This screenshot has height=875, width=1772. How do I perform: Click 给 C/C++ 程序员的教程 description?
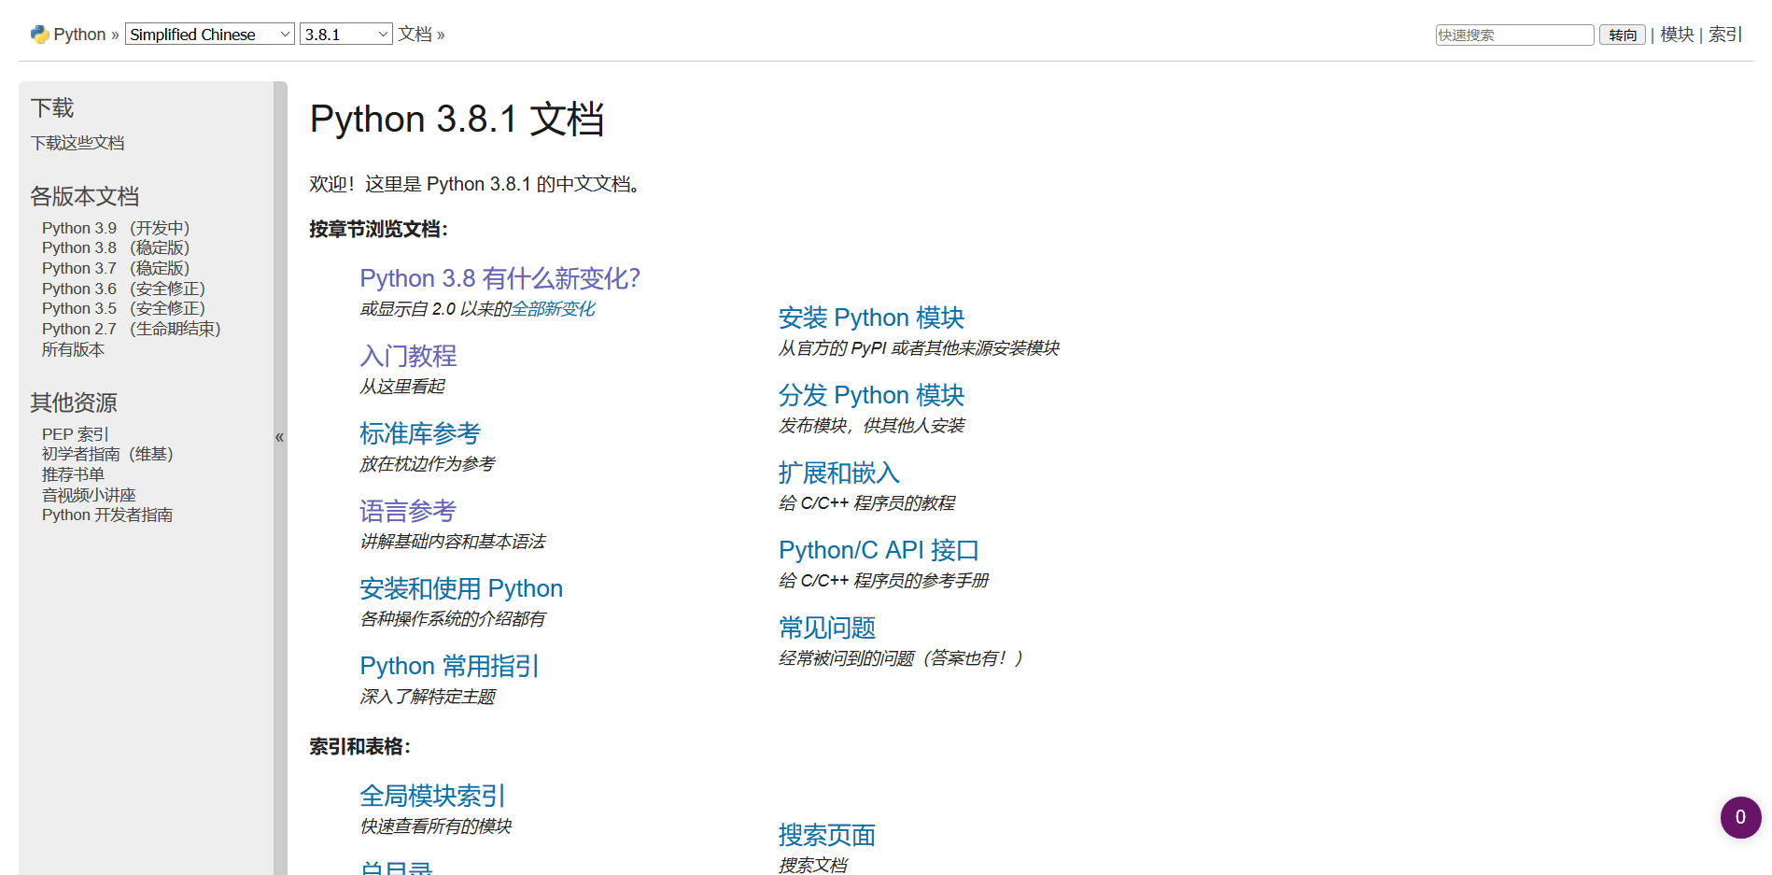(x=866, y=503)
